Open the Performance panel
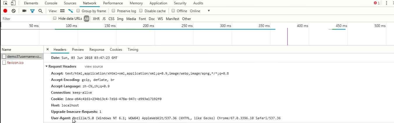394x123 pixels. click(113, 3)
